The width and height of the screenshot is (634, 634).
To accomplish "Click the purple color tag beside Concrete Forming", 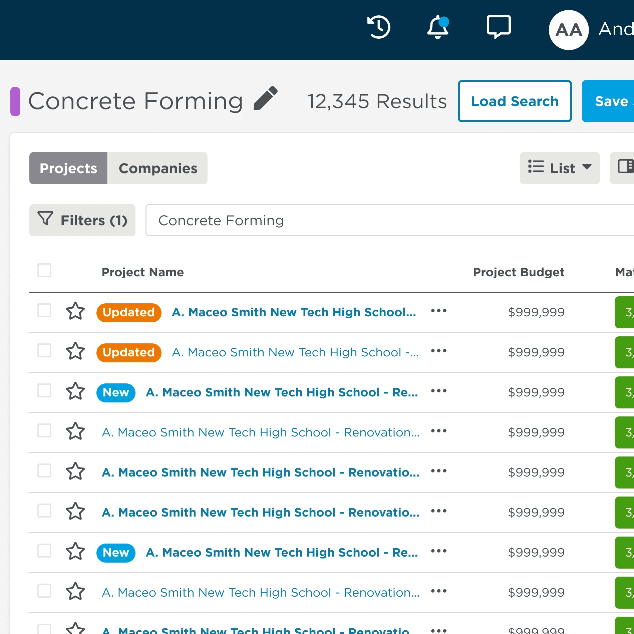I will pyautogui.click(x=15, y=101).
